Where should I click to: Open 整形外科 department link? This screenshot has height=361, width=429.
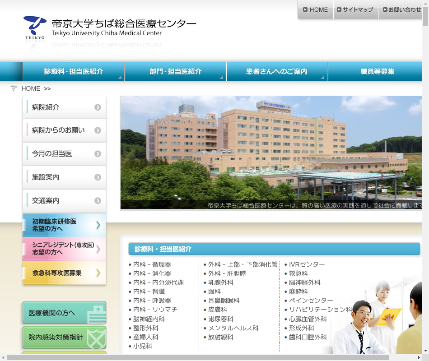click(x=145, y=328)
